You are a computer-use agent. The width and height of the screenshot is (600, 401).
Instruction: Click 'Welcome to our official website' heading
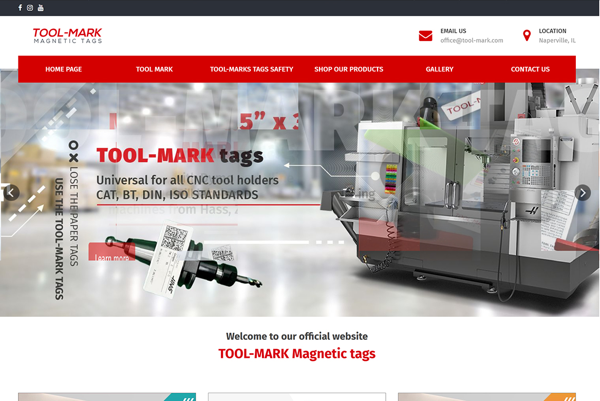296,336
